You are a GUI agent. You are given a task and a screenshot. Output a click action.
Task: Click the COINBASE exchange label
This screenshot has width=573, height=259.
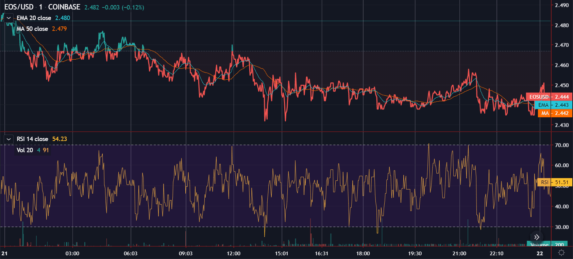(64, 7)
